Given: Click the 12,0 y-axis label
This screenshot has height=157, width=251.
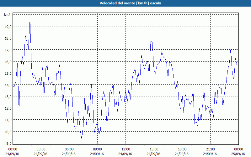Looking at the screenshot, I should [x=8, y=108].
